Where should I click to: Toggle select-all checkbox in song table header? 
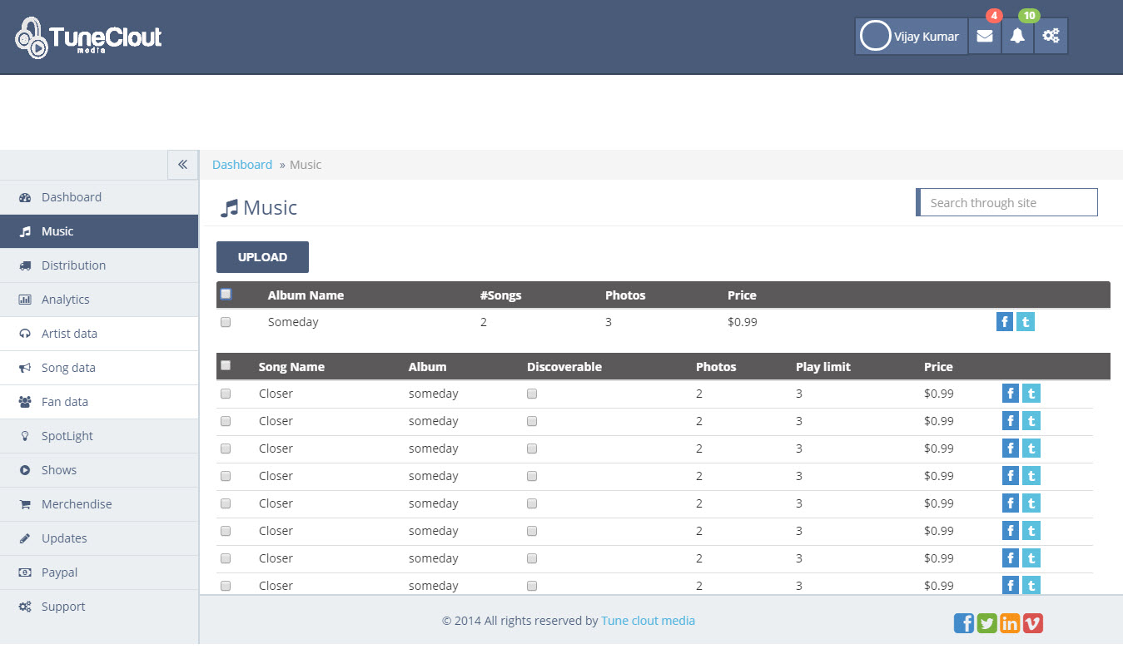click(x=226, y=365)
